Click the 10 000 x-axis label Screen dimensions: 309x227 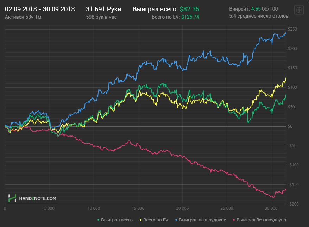click(x=94, y=208)
